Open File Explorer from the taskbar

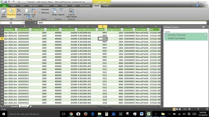(x=100, y=114)
